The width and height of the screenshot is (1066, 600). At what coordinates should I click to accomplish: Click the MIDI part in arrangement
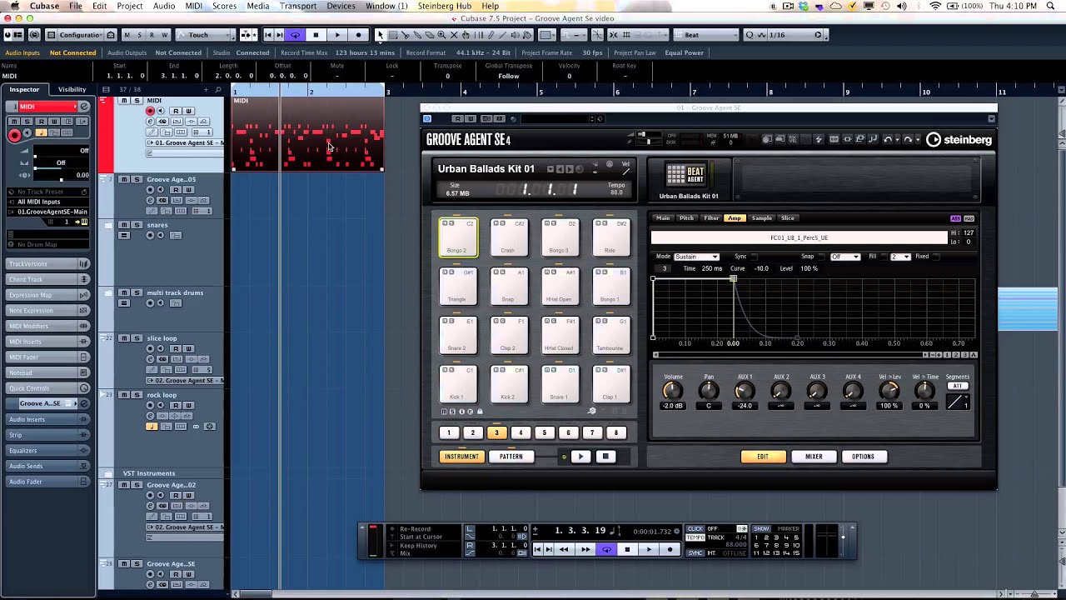[x=307, y=133]
